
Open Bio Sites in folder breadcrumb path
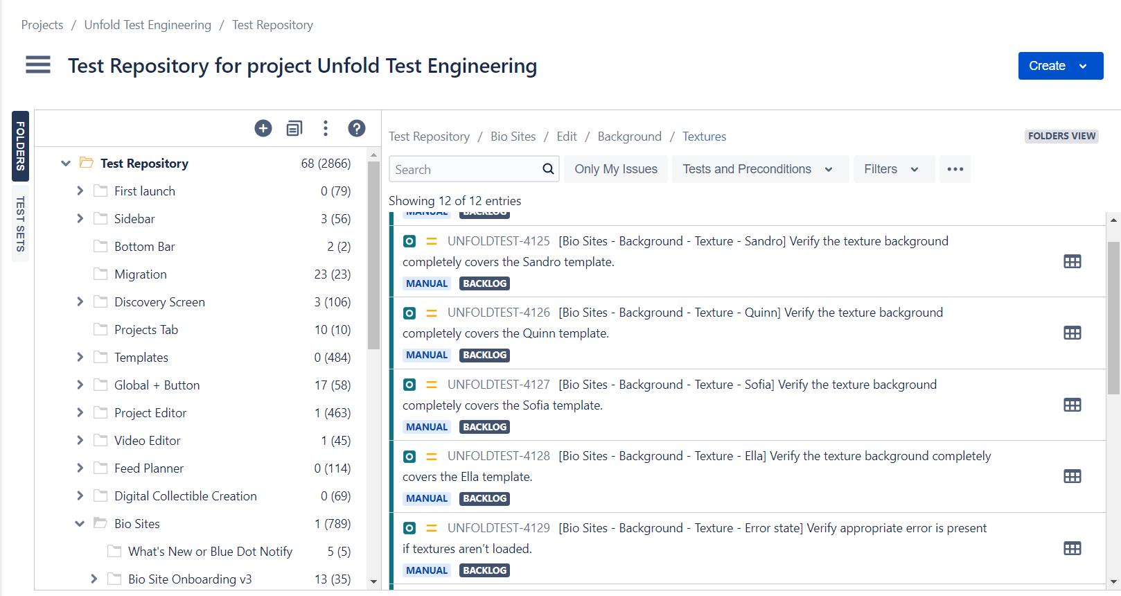513,137
